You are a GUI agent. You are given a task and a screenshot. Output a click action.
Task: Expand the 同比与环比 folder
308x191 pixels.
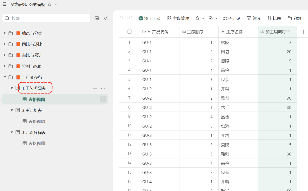(5, 44)
